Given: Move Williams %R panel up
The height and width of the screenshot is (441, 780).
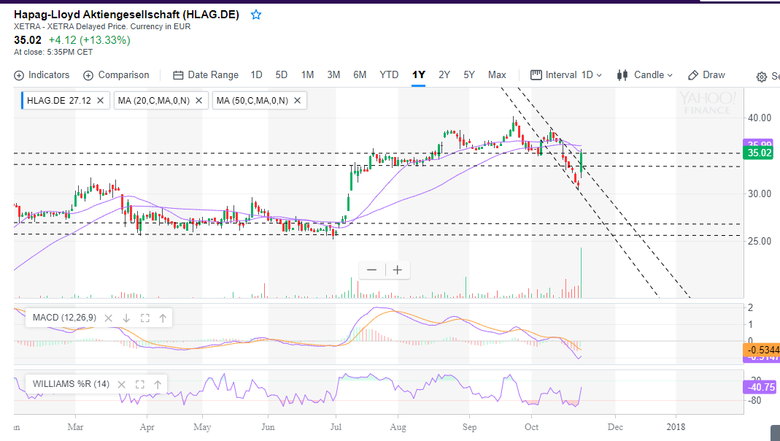Looking at the screenshot, I should tap(158, 384).
